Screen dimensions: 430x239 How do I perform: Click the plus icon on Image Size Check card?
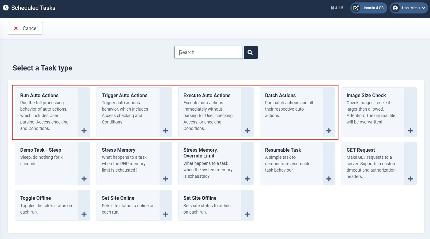point(410,131)
